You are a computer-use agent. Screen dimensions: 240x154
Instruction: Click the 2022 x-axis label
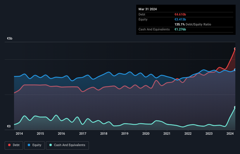coord(188,134)
